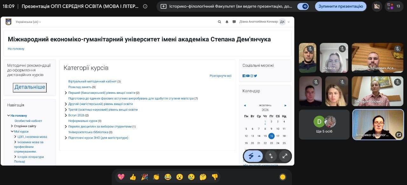407x185 pixels.
Task: Send the thumbs up emoji reaction
Action: point(133,177)
